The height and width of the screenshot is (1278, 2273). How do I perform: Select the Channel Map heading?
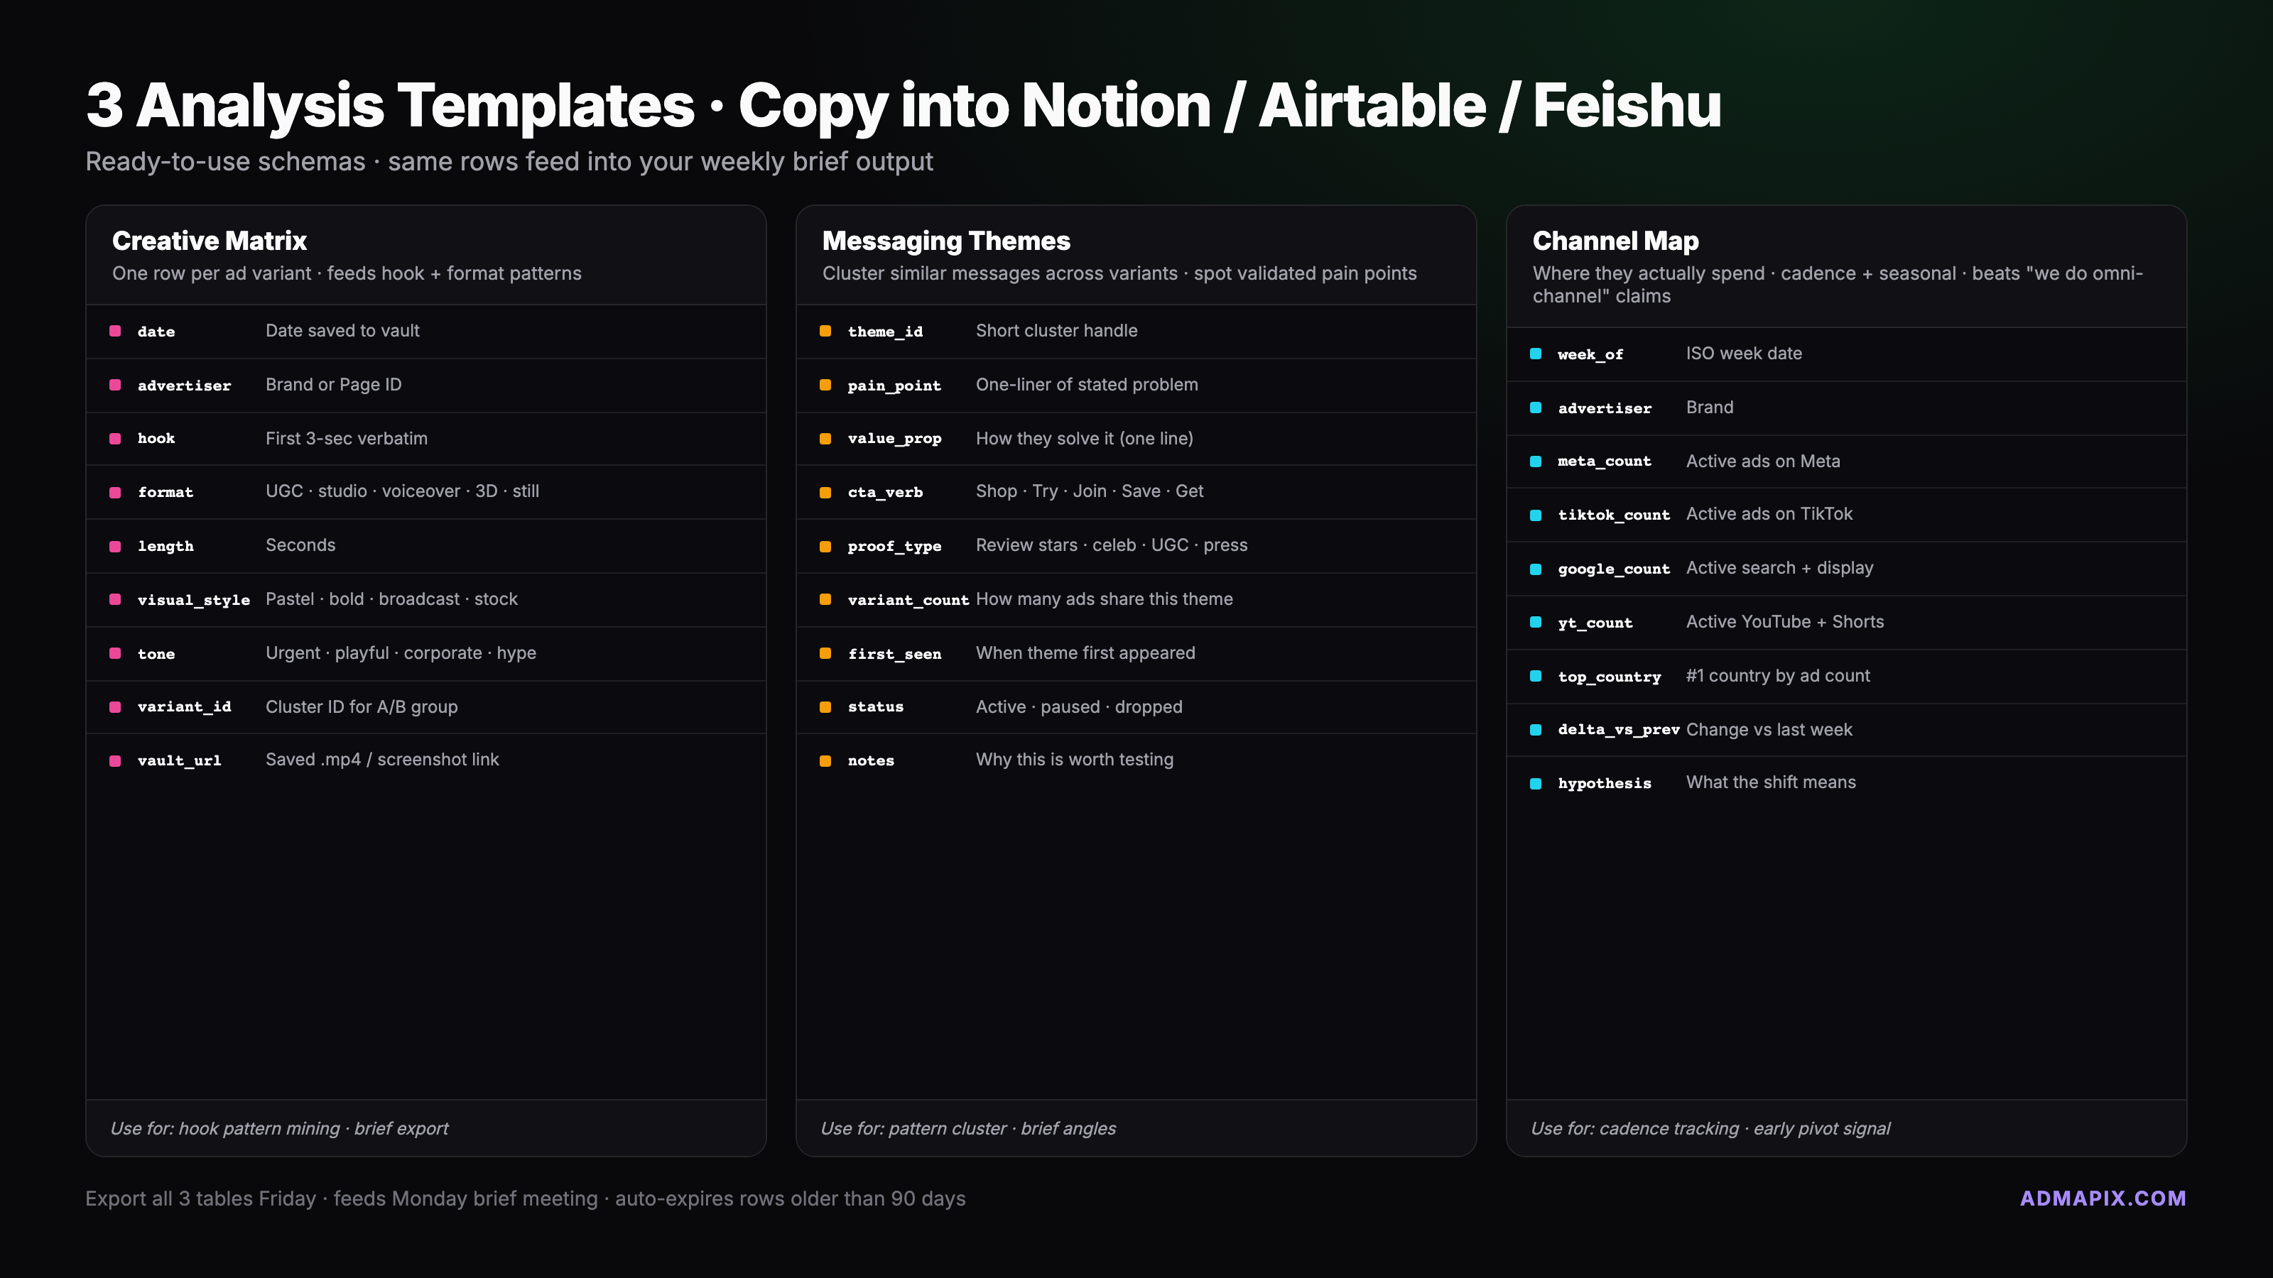1615,241
